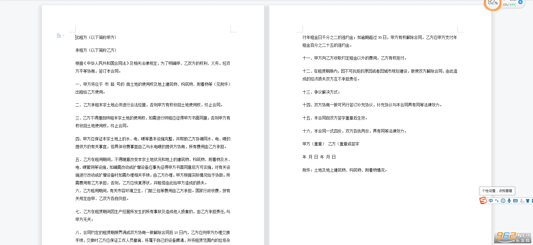Click the line '出租给乙方使用。'
This screenshot has height=245, width=533.
pos(90,92)
